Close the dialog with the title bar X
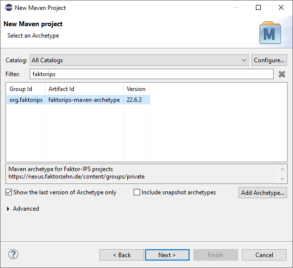The height and width of the screenshot is (268, 293). (x=281, y=7)
